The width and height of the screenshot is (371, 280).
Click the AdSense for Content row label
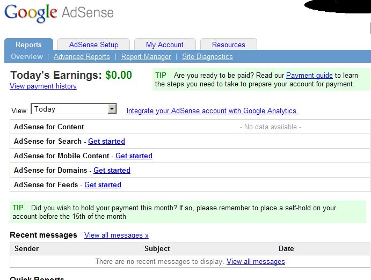click(49, 127)
